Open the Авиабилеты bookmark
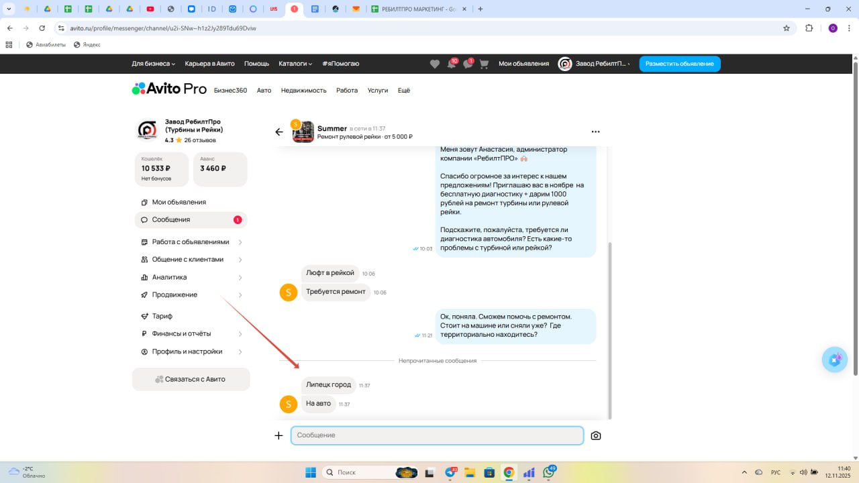Viewport: 859px width, 483px height. (46, 45)
